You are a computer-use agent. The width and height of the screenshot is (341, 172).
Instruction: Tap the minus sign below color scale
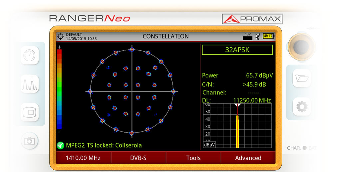[59, 132]
